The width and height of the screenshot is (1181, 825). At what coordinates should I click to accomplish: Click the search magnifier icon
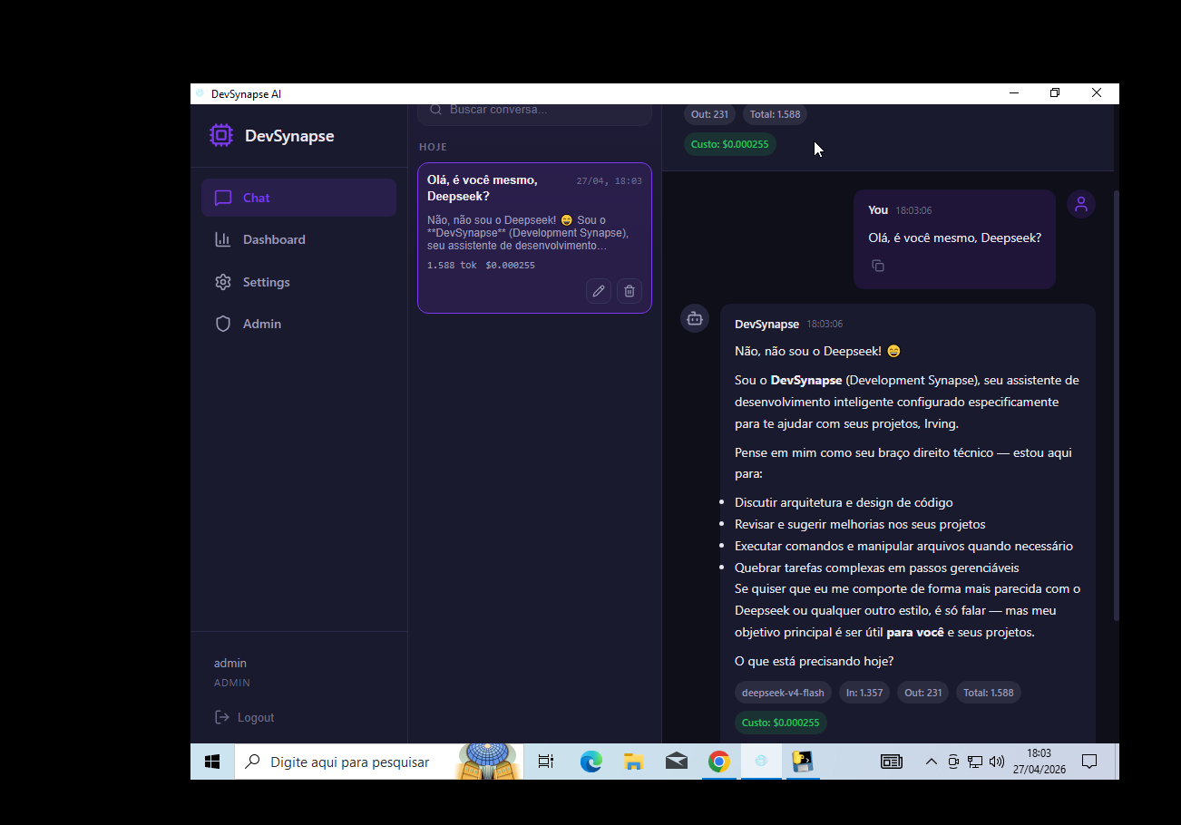436,110
